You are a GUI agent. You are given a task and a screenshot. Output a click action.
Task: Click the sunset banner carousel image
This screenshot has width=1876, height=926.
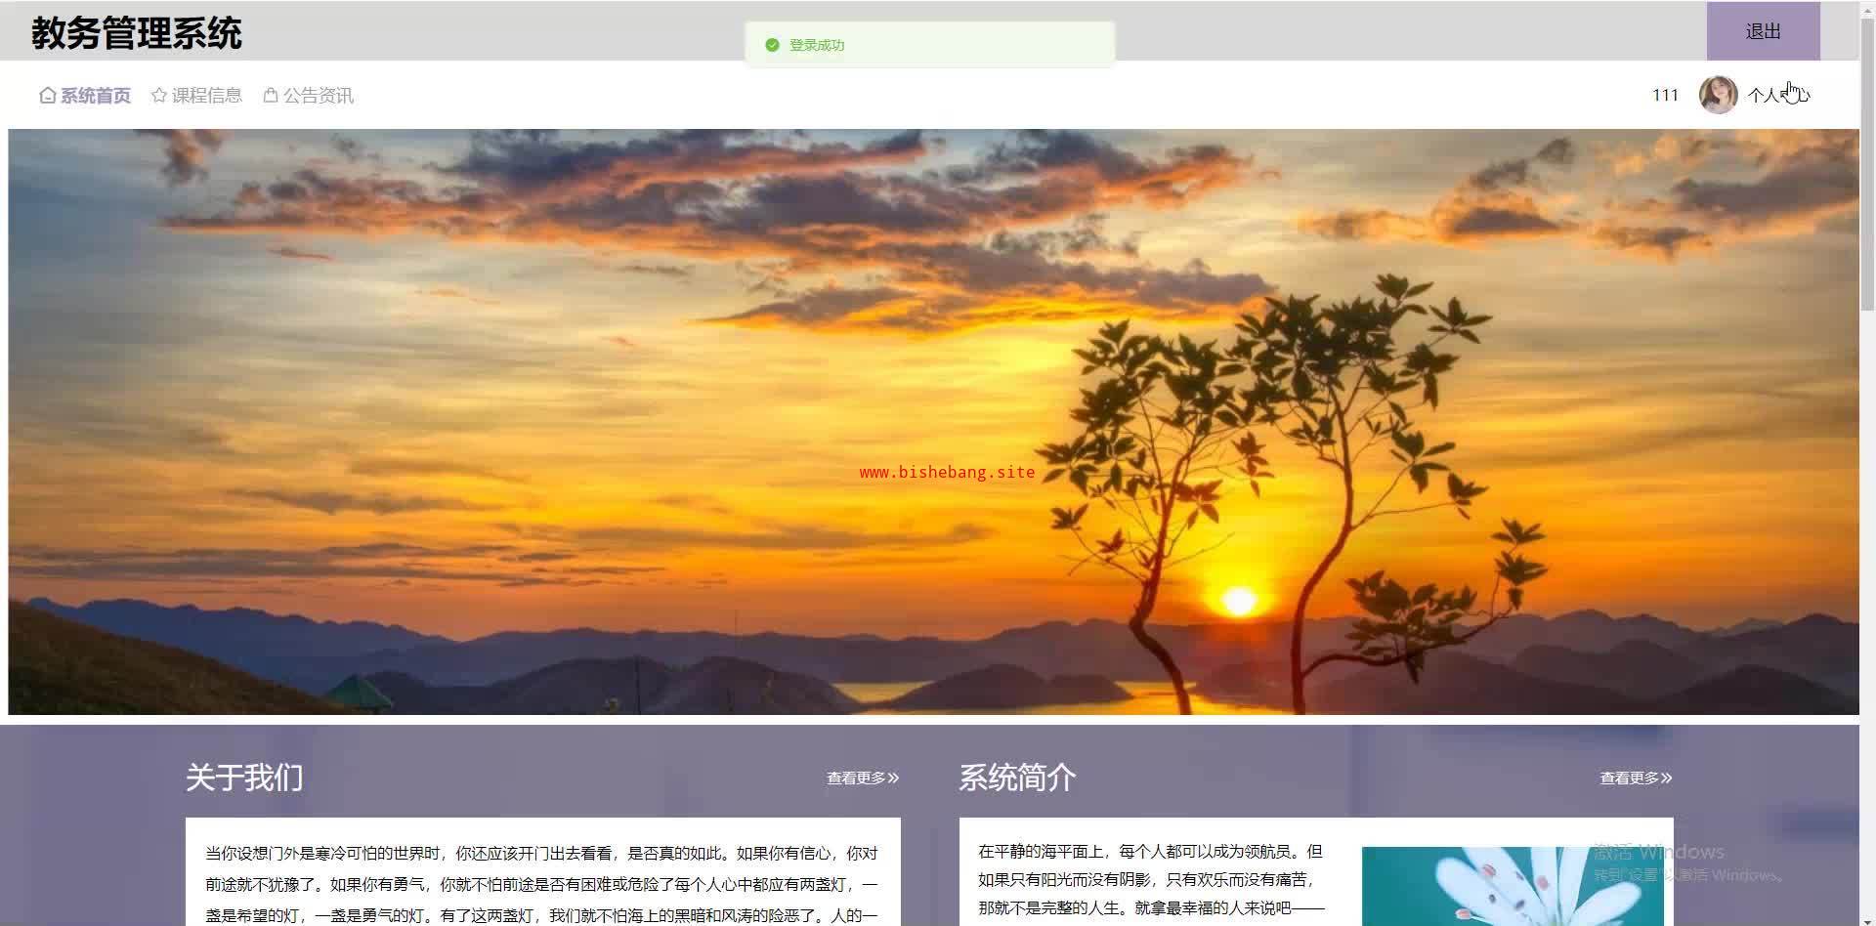(933, 422)
